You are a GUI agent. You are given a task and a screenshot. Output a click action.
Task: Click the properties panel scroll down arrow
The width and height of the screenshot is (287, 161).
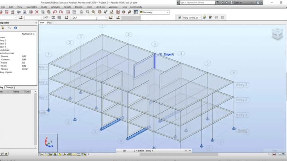click(35, 147)
